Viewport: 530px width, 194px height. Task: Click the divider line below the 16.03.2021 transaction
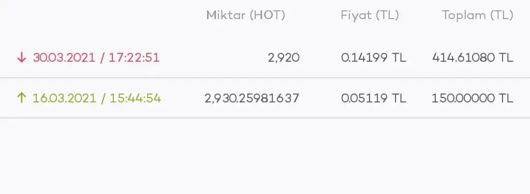[x=265, y=118]
